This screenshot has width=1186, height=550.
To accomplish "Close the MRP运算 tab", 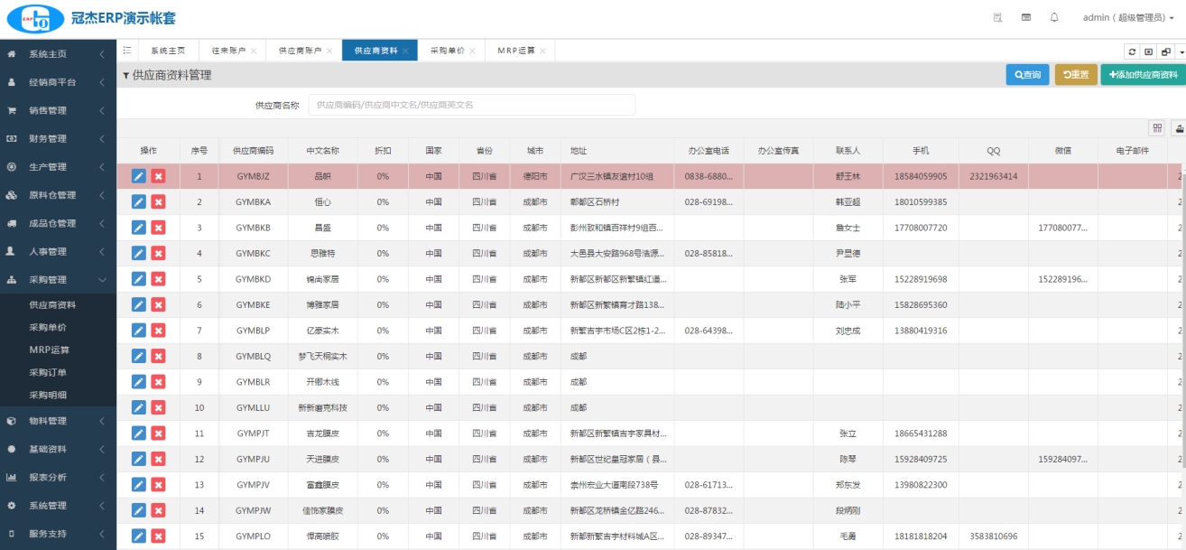I will [542, 51].
